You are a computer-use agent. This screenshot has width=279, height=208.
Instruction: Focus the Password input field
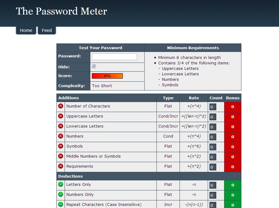[114, 57]
